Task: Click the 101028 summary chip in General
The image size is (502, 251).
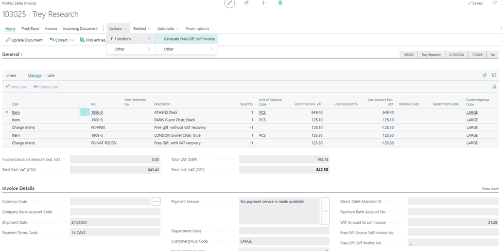Action: point(477,55)
